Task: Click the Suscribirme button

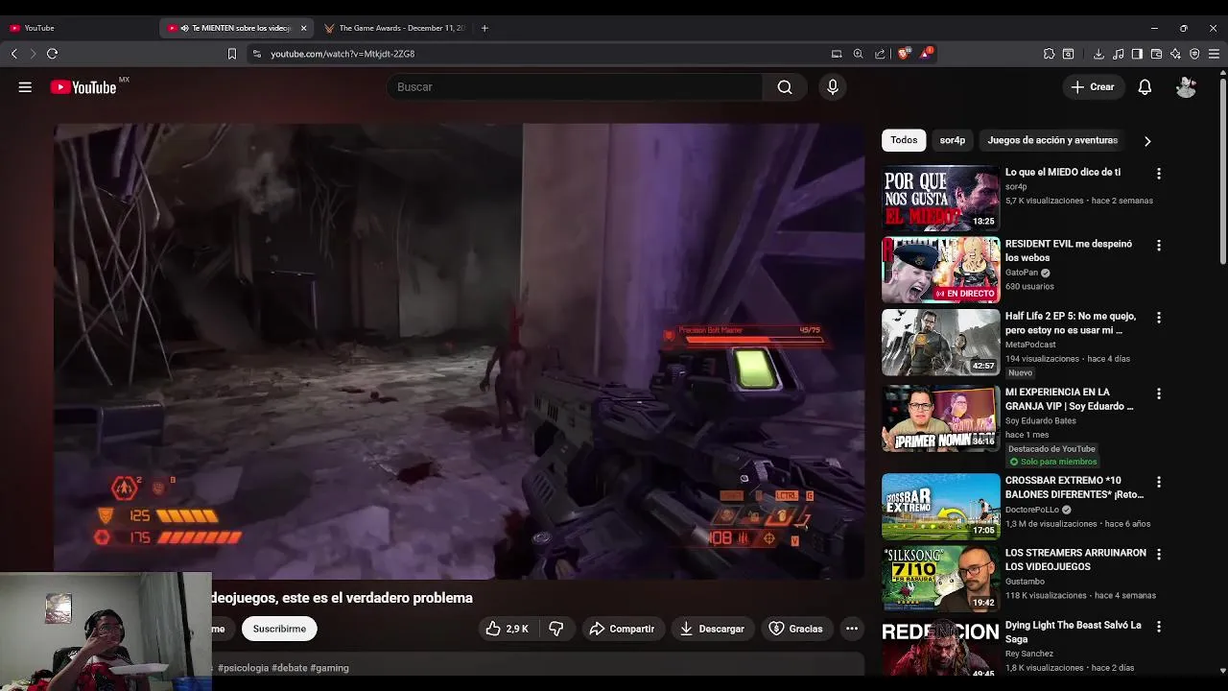Action: (x=279, y=629)
